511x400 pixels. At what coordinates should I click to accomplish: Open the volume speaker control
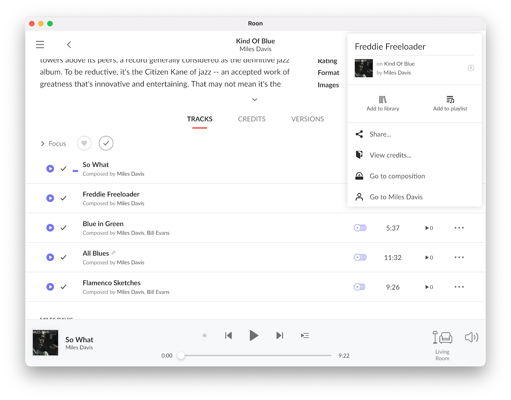pyautogui.click(x=471, y=337)
